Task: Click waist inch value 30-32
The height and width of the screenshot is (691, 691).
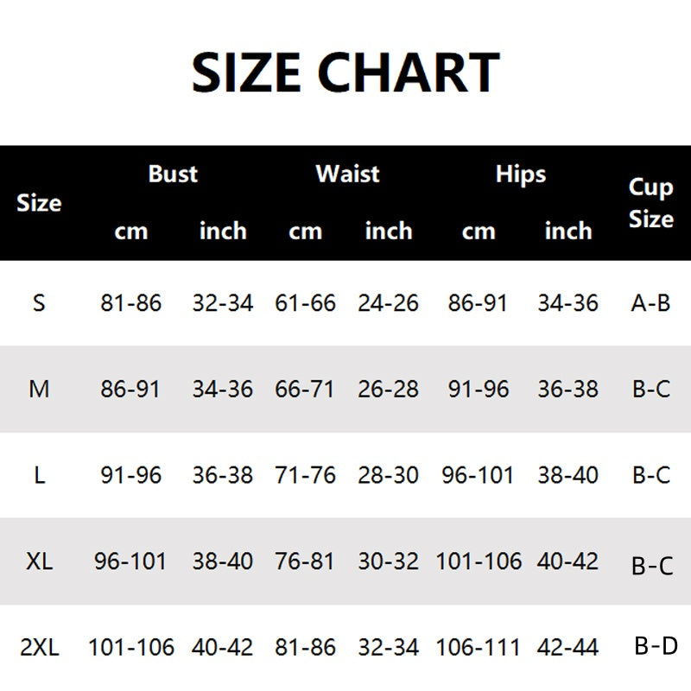Action: 388,561
